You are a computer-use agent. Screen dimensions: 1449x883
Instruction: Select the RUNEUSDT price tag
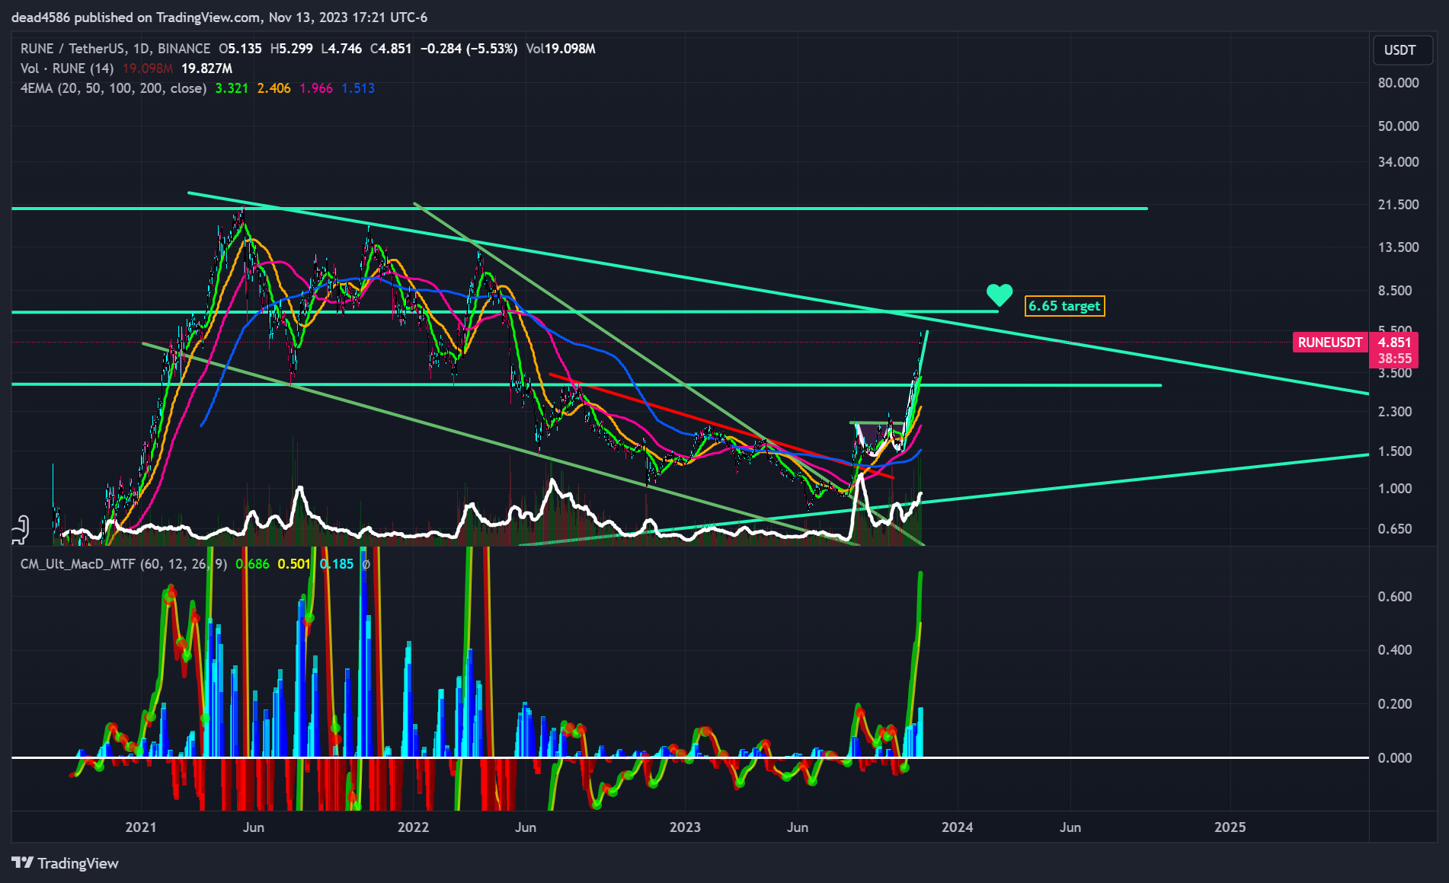coord(1329,343)
